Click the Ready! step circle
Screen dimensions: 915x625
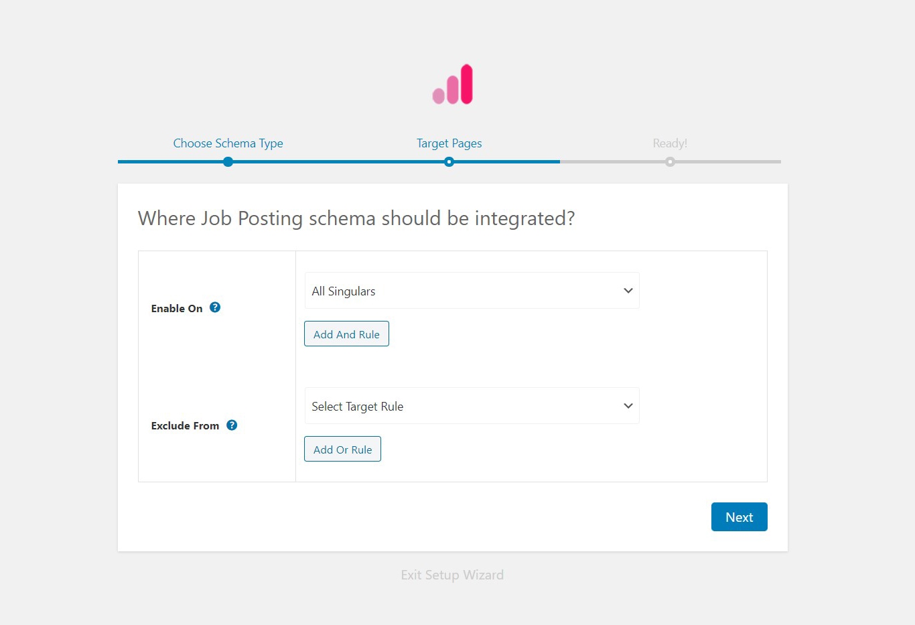point(670,161)
